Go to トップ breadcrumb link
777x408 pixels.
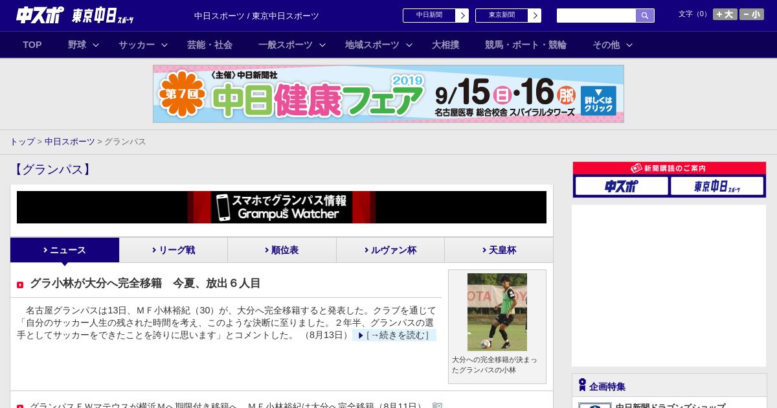click(22, 141)
